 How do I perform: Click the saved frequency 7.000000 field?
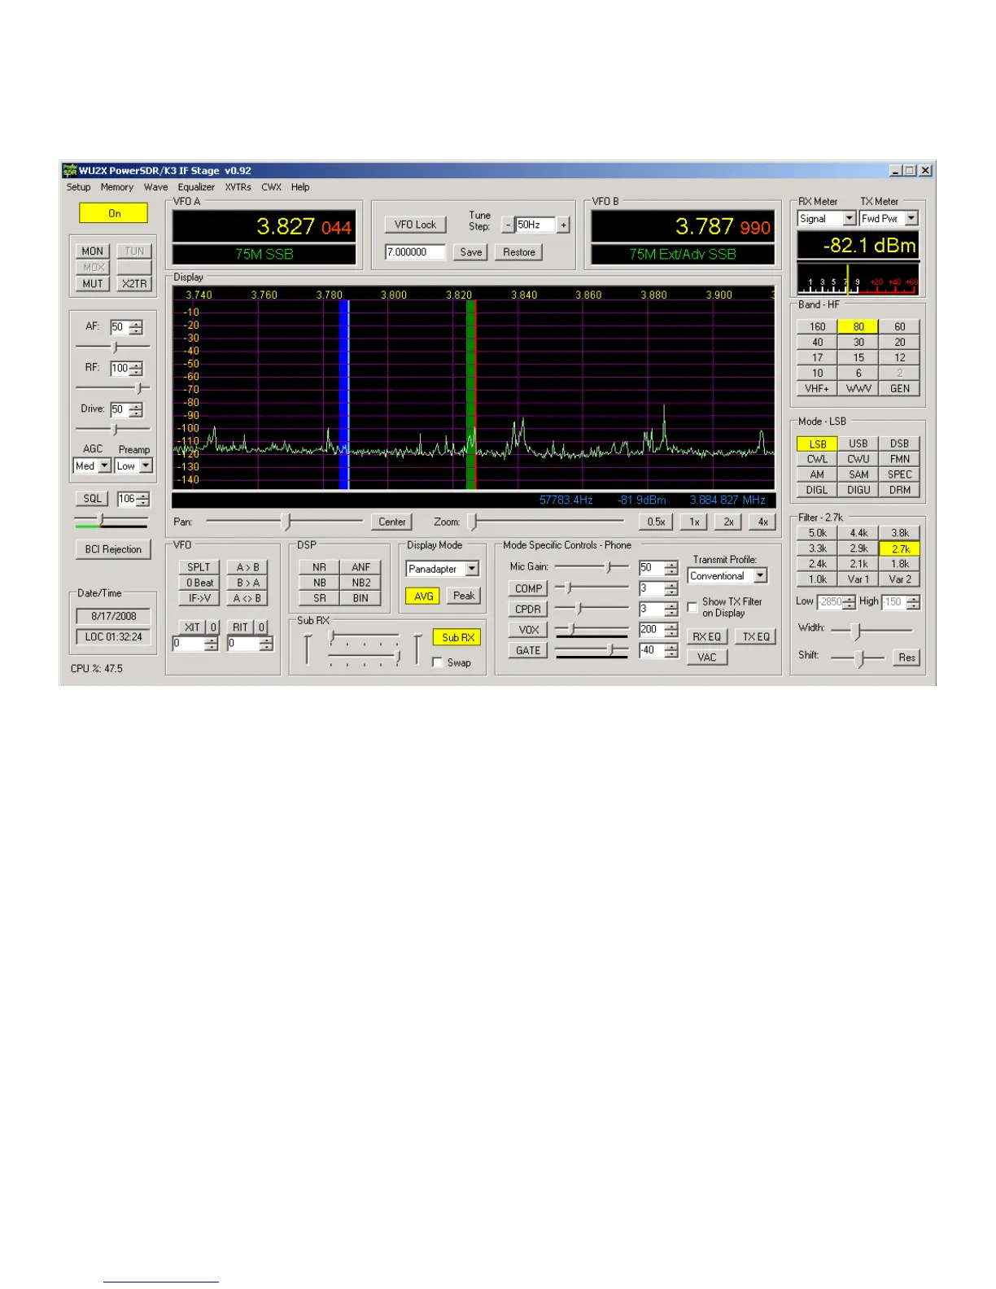pos(415,252)
